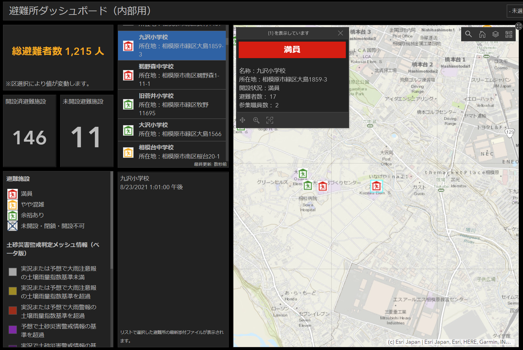Click the home default extent icon
Screen dimensions: 523x350
coord(482,34)
